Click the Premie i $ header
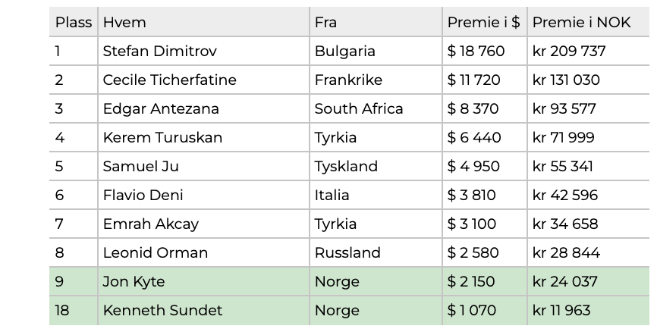 tap(485, 22)
